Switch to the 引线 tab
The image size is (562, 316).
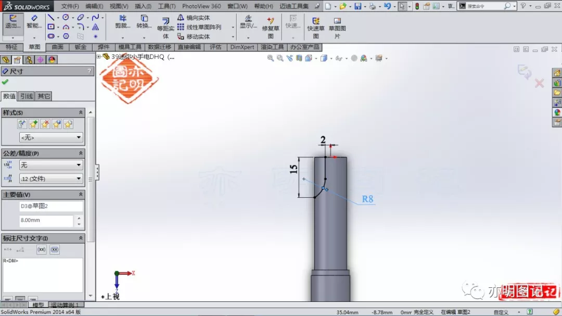(x=27, y=96)
